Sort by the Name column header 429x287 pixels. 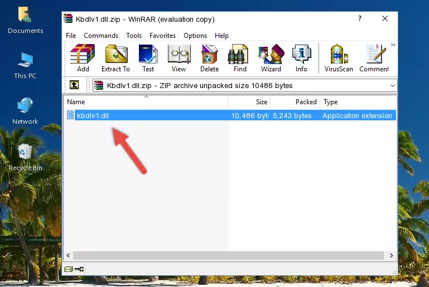pos(146,102)
